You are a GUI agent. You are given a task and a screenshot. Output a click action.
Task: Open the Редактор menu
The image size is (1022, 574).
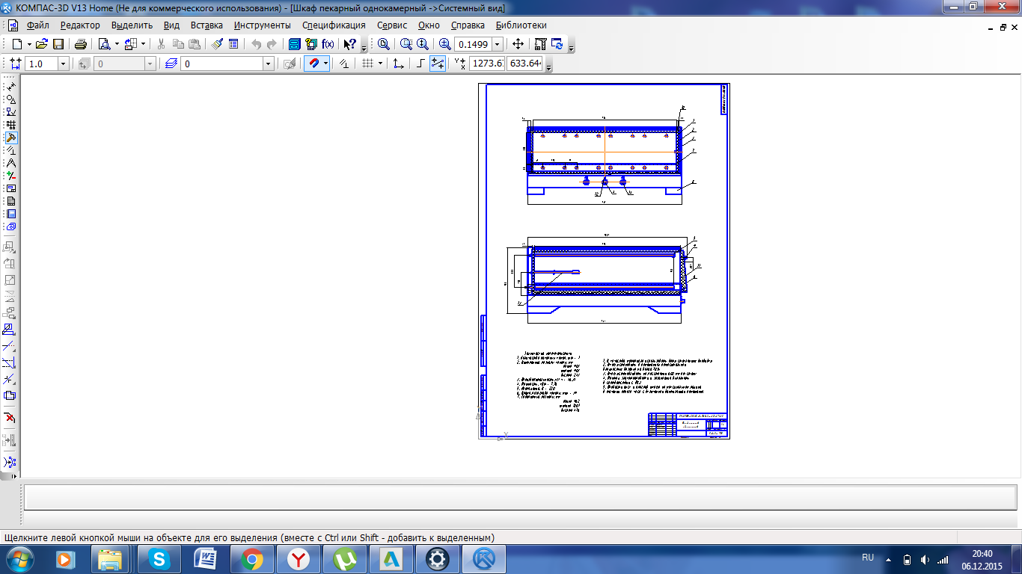(x=80, y=25)
